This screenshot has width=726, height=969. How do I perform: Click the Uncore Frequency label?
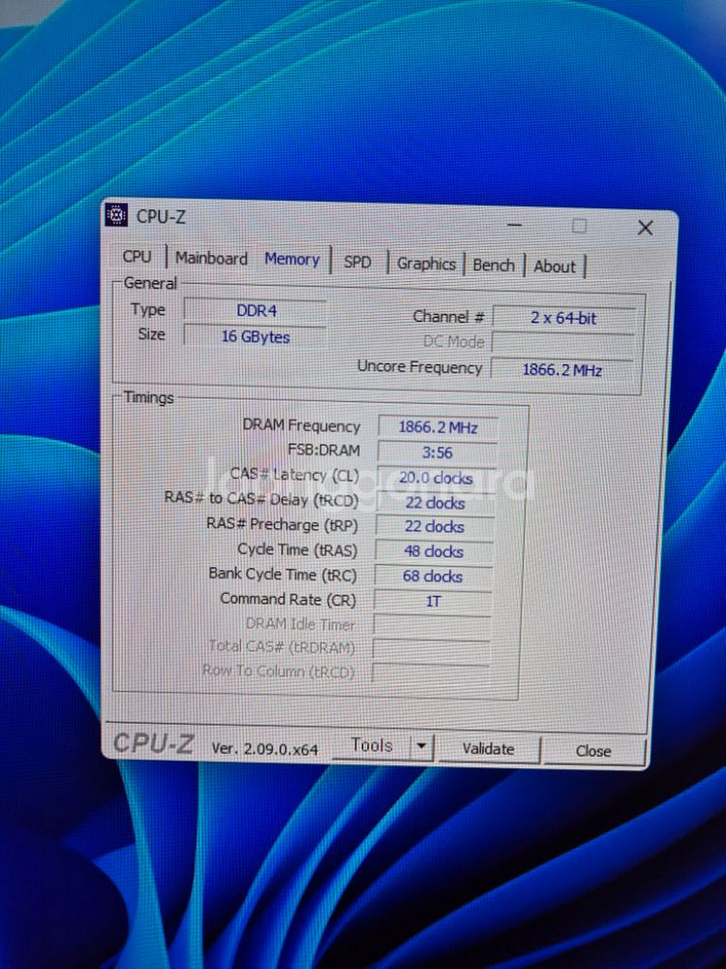[420, 367]
